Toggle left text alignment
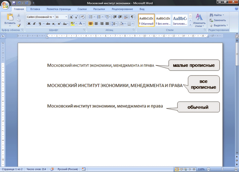 (x=91, y=24)
